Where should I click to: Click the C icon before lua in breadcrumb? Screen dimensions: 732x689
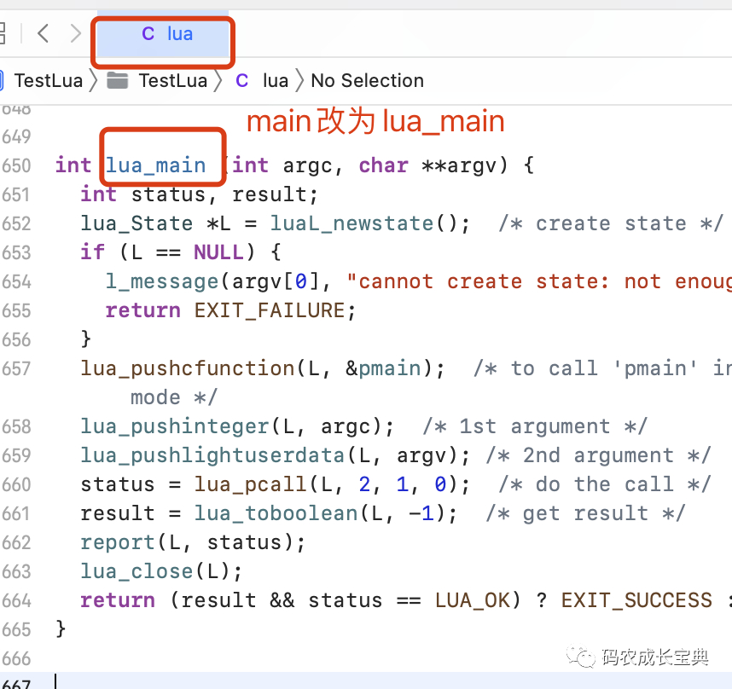tap(242, 80)
